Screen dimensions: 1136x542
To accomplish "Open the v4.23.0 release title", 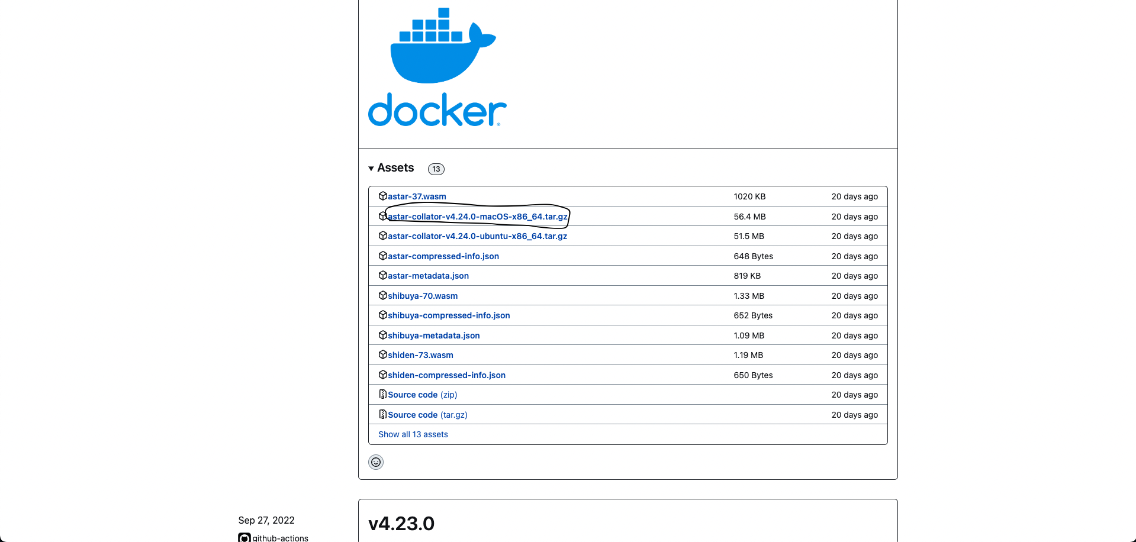I will click(401, 524).
